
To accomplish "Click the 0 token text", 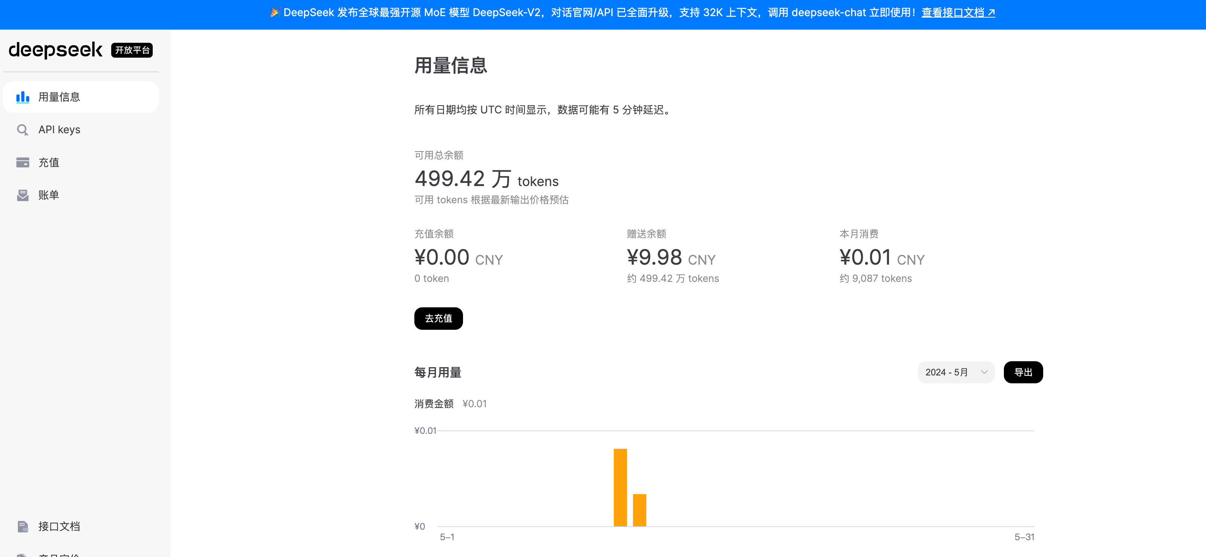I will click(x=431, y=278).
